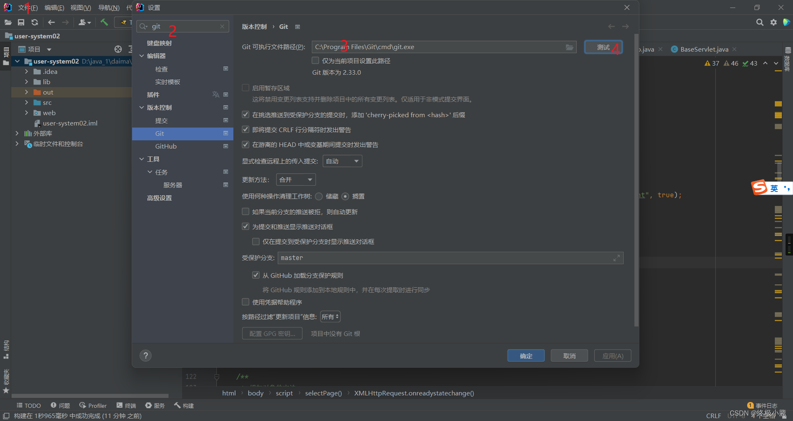Viewport: 793px width, 421px height.
Task: Open the update method dropdown (合并)
Action: (296, 180)
